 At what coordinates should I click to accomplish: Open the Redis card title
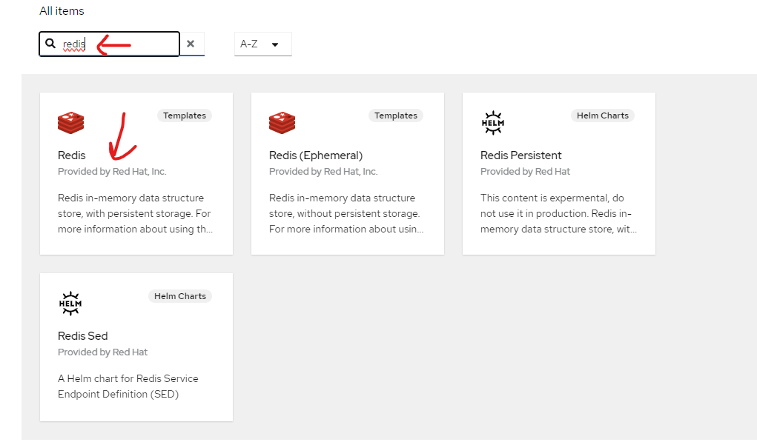click(x=71, y=155)
